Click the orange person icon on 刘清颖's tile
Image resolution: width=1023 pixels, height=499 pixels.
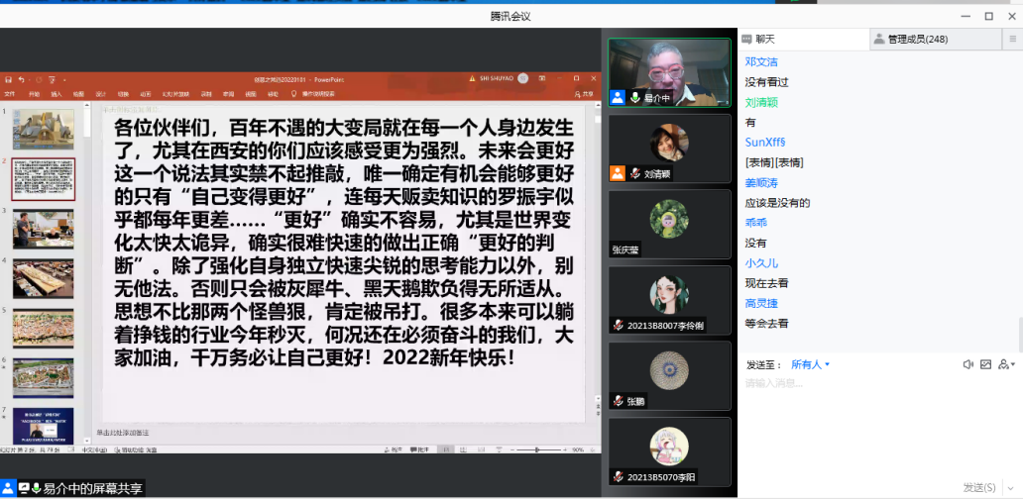coord(618,173)
